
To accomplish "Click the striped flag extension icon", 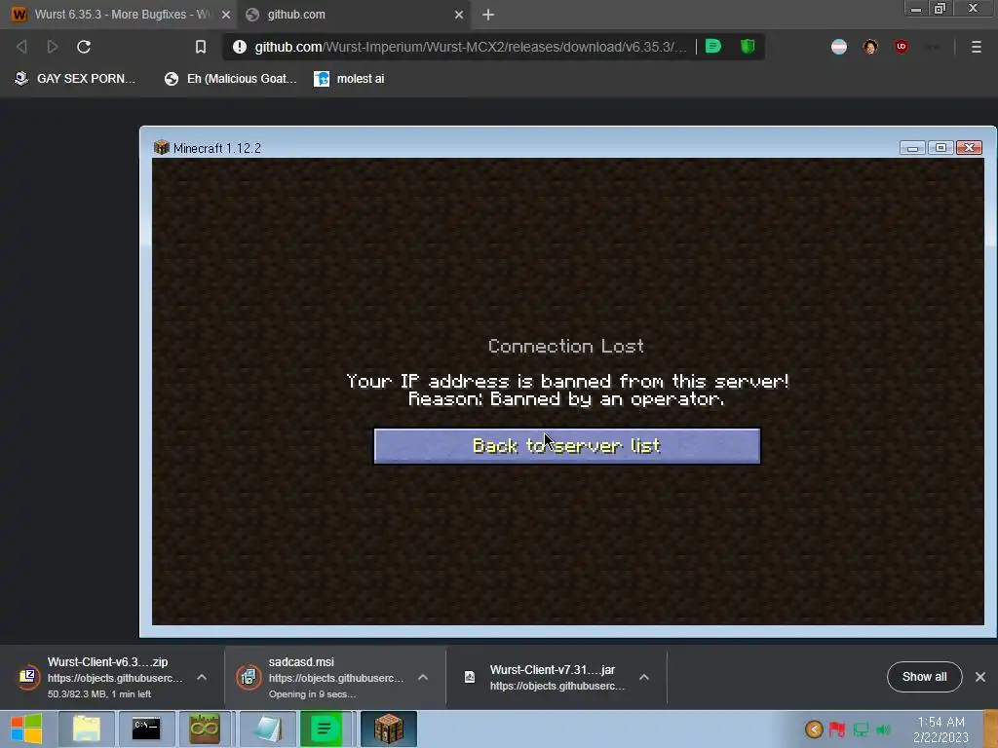I will coord(839,47).
